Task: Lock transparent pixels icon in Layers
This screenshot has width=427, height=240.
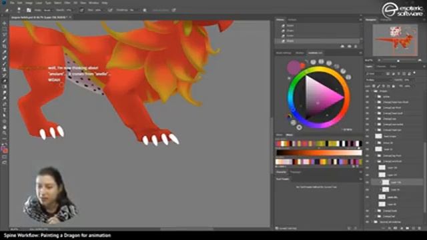Action: click(x=374, y=86)
